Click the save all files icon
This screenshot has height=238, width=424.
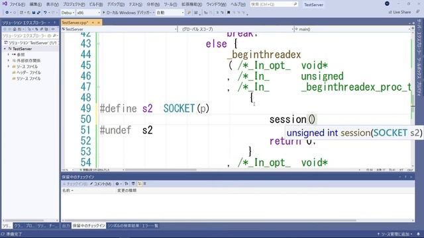pyautogui.click(x=38, y=13)
